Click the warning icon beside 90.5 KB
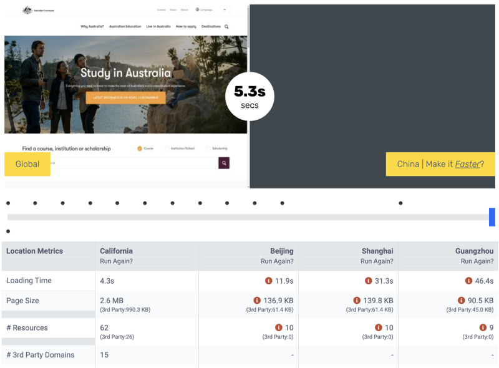This screenshot has height=368, width=499. tap(461, 301)
